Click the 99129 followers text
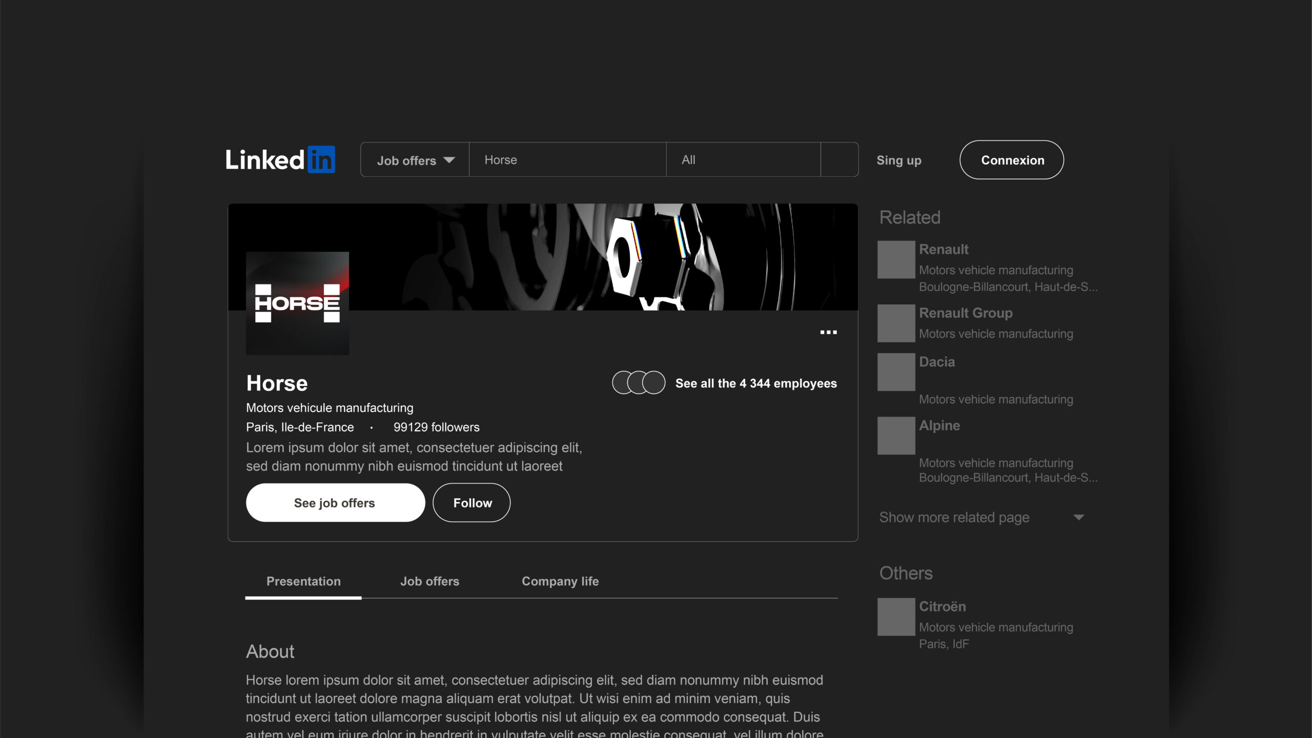 [x=437, y=427]
